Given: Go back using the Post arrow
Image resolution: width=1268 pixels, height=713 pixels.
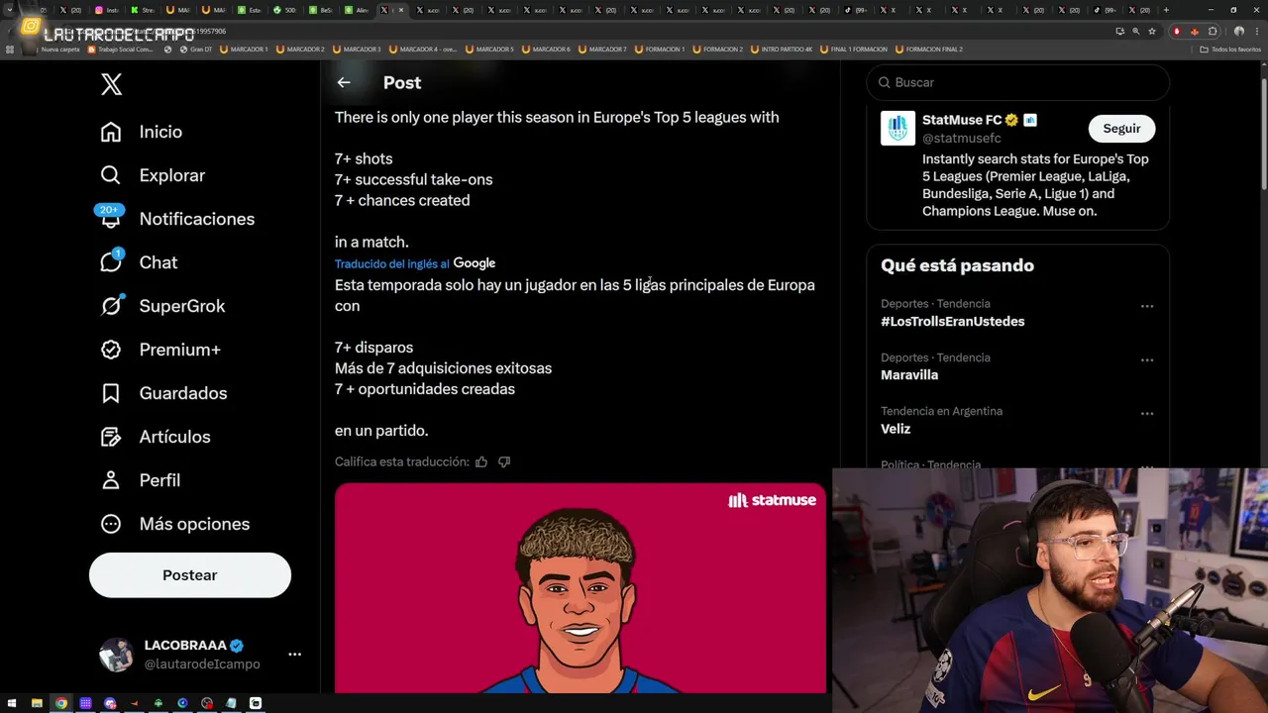Looking at the screenshot, I should pyautogui.click(x=344, y=82).
